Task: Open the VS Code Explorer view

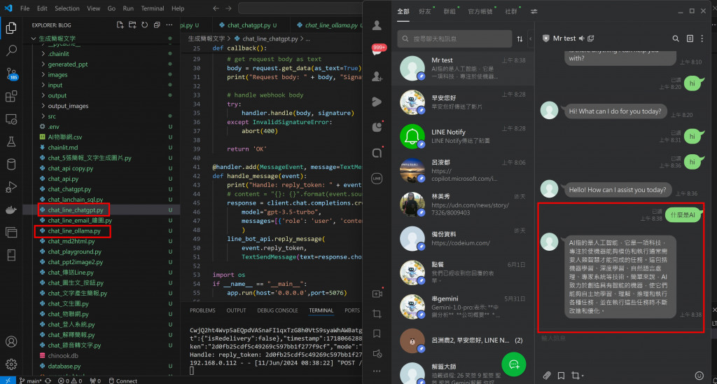Action: [11, 28]
